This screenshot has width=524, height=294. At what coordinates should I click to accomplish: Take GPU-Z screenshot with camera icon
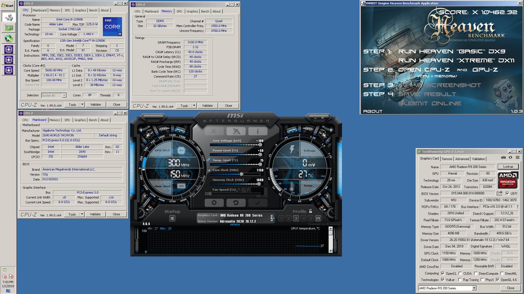(504, 158)
